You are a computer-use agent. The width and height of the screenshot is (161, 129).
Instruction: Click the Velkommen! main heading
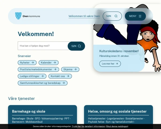coord(36,34)
